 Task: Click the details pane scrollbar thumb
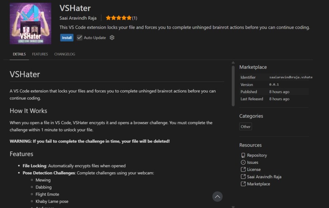click(x=233, y=86)
